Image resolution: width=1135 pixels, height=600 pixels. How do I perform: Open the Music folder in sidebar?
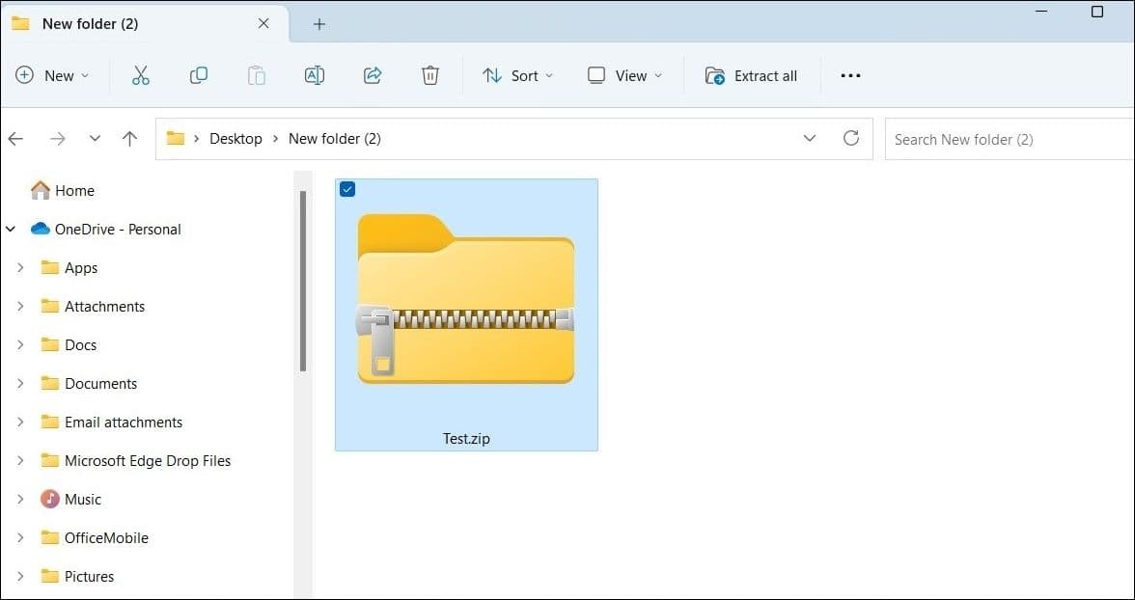click(70, 500)
